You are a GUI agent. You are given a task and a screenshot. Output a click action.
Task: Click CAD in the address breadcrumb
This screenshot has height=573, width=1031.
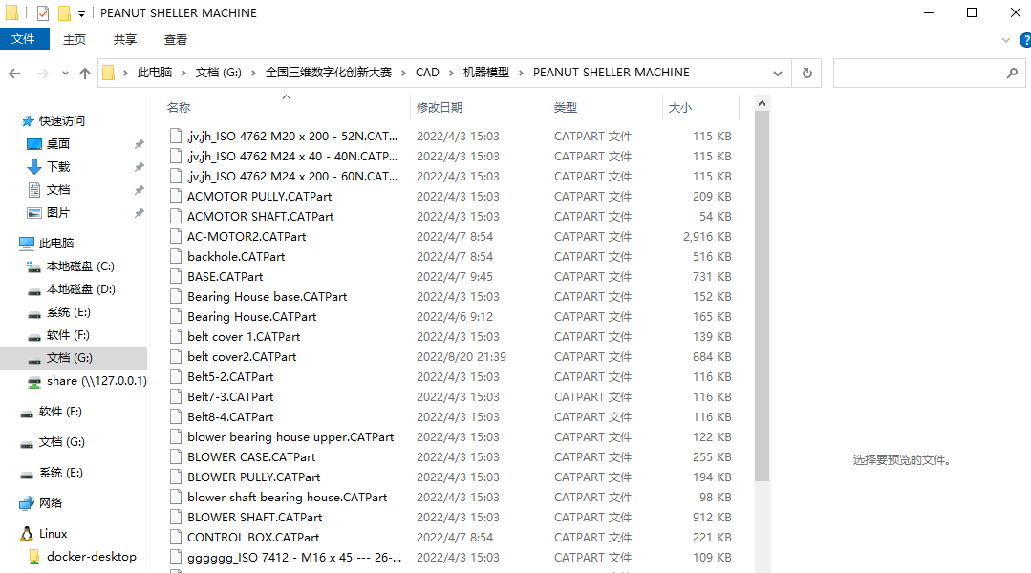(427, 73)
